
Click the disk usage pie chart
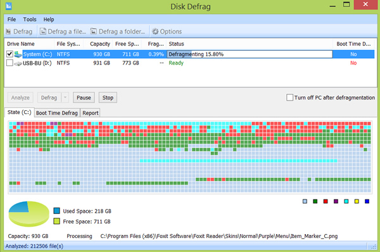tap(29, 214)
